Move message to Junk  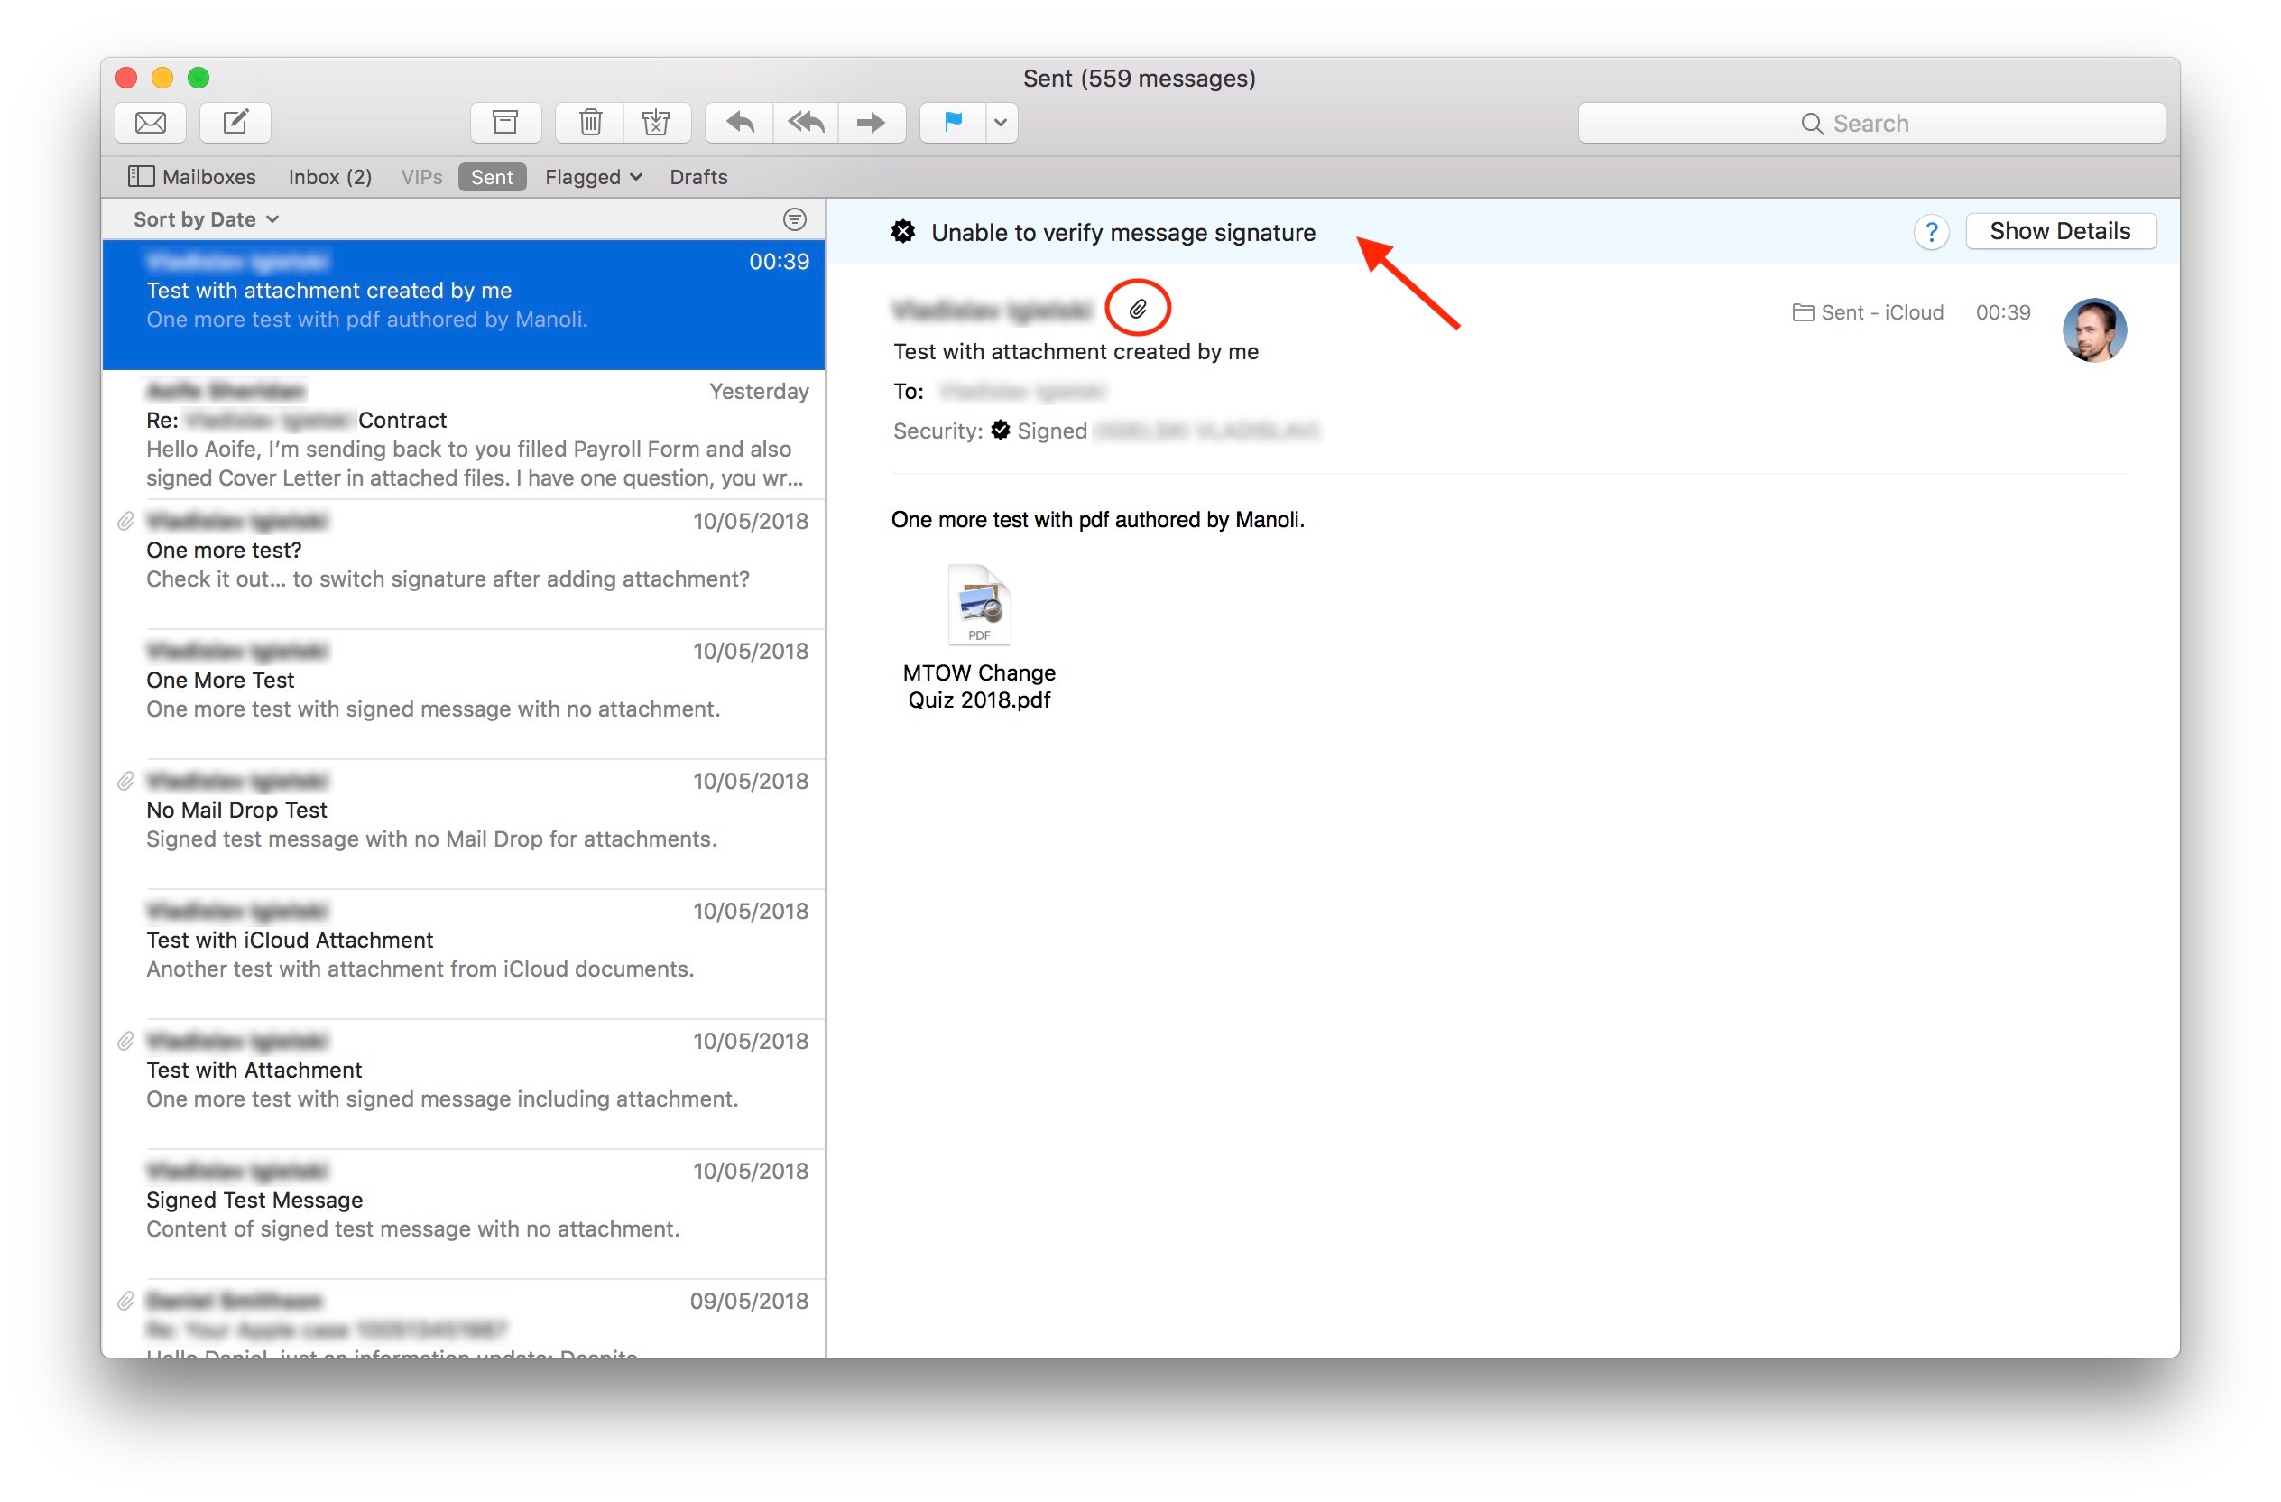point(657,123)
